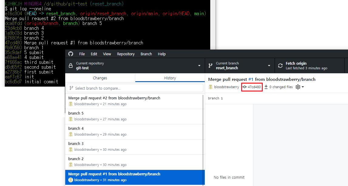Click the GitHub logo icon
Viewport: 348px width, 186px height.
pos(71,54)
